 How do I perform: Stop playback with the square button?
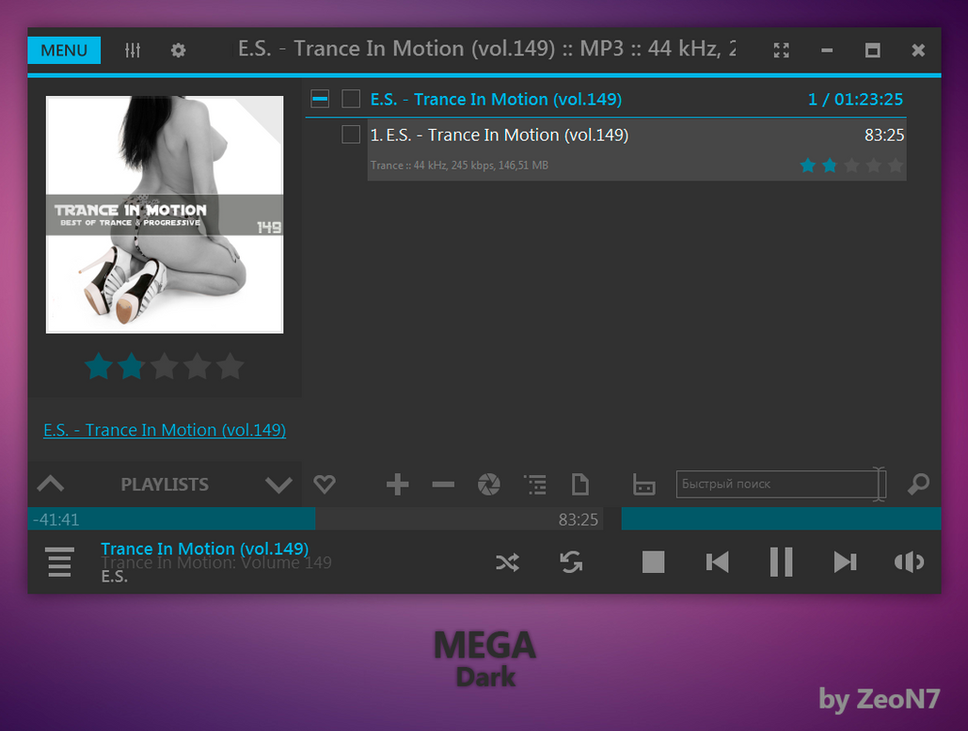click(653, 563)
